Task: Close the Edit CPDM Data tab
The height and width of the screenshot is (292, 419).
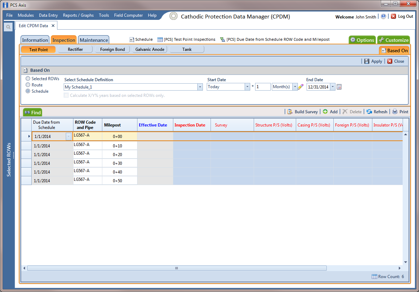Action: pos(53,26)
